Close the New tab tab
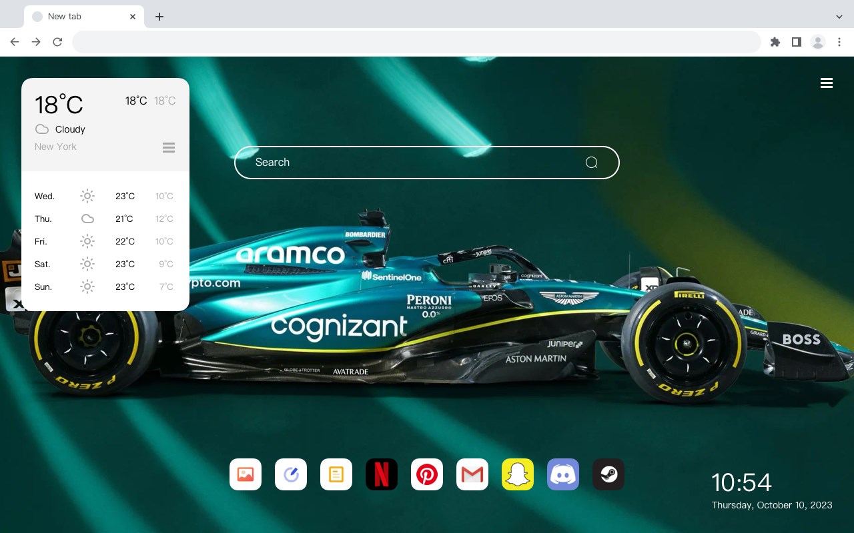 click(x=133, y=17)
